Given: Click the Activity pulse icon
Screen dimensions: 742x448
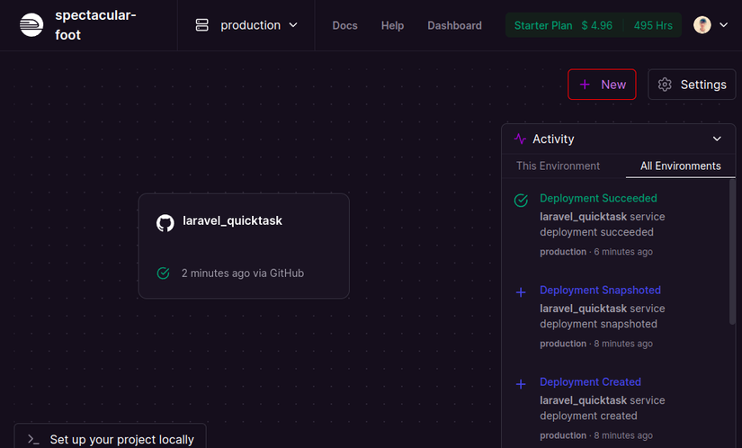Looking at the screenshot, I should (x=520, y=139).
